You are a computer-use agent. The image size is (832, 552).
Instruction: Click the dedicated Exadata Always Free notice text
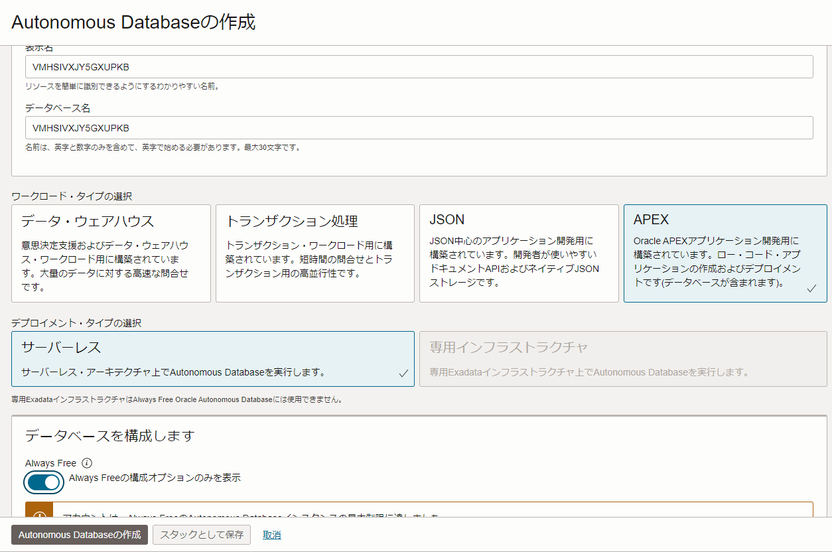coord(177,400)
